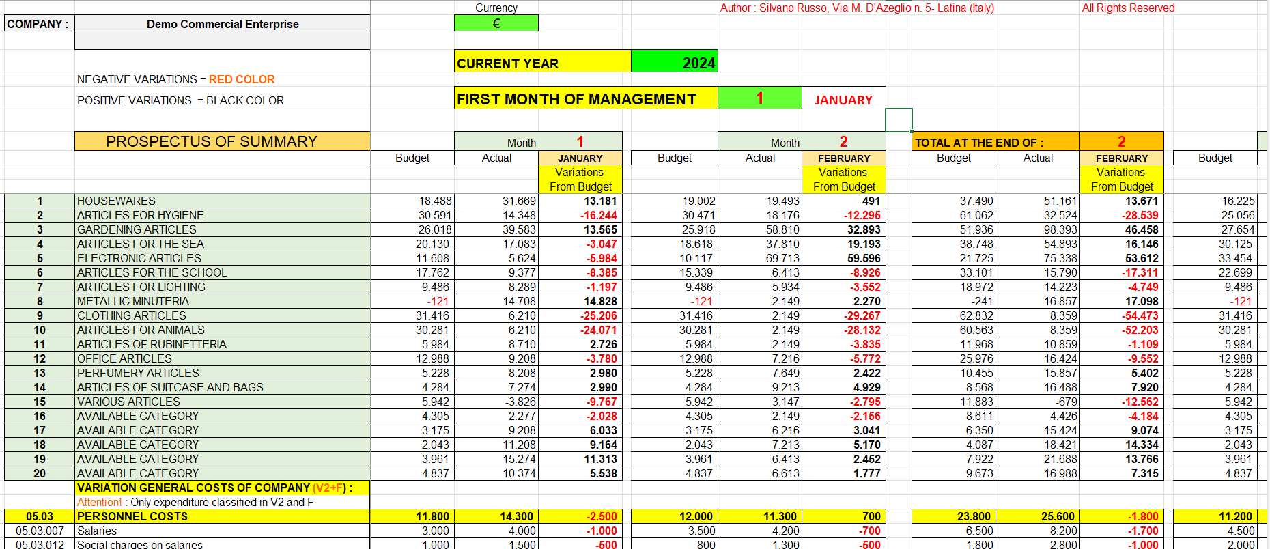Select January actual 31.669 cell
This screenshot has height=549, width=1270.
[x=496, y=201]
